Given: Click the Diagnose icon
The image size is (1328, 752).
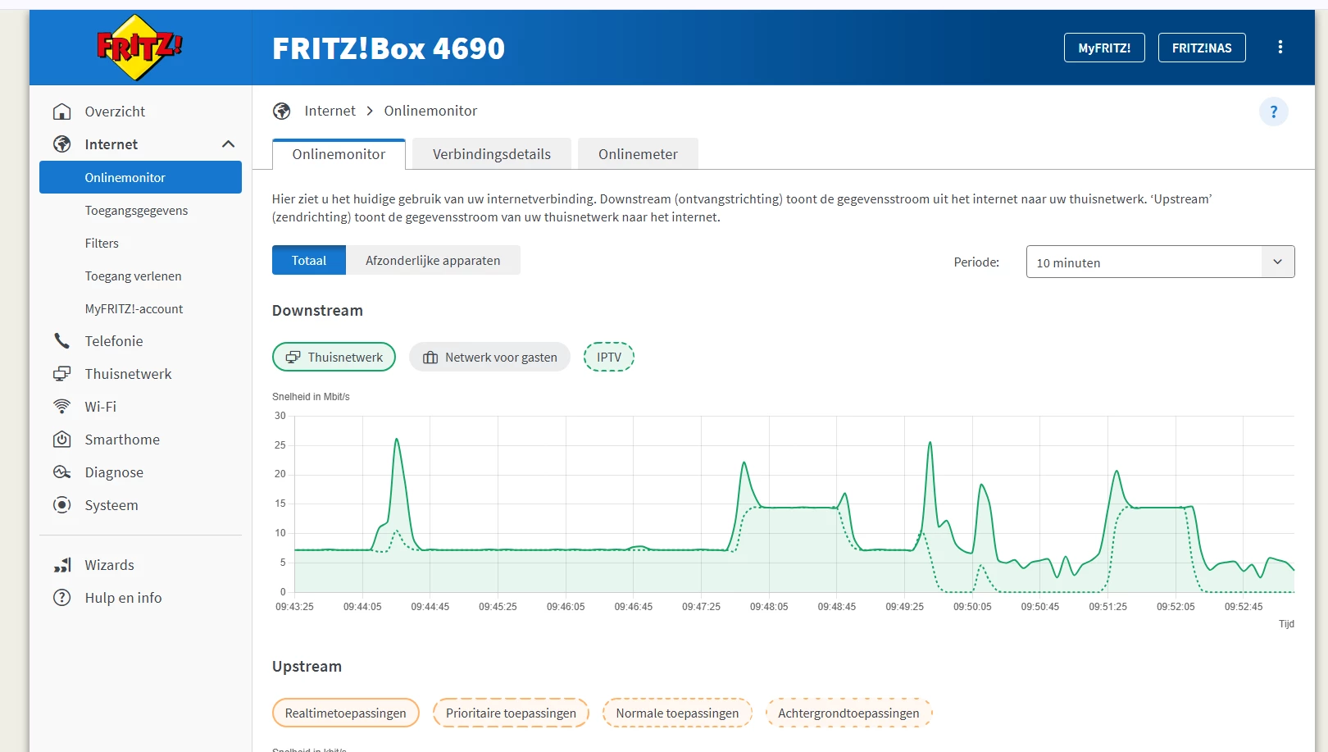Looking at the screenshot, I should [61, 472].
